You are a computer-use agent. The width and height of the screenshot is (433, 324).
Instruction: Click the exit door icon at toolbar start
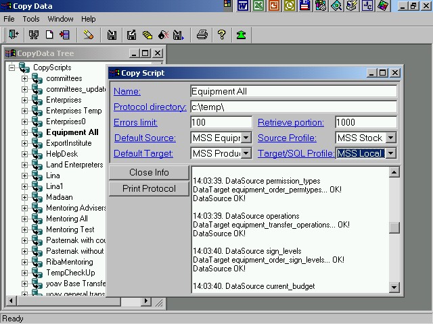coord(13,35)
